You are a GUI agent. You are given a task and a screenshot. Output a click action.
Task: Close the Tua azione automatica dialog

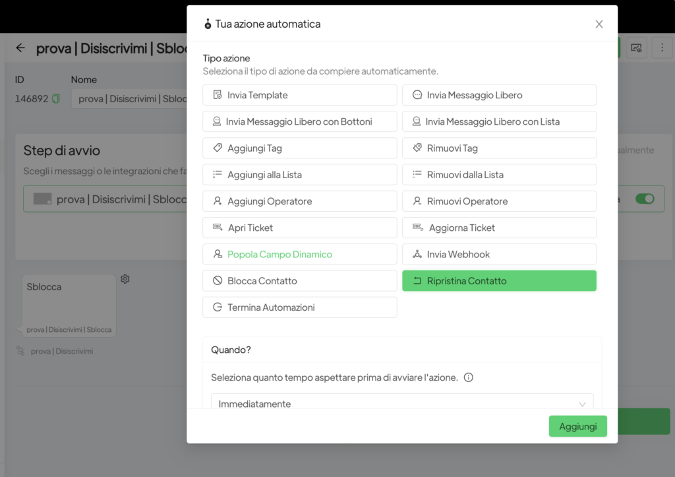click(599, 24)
